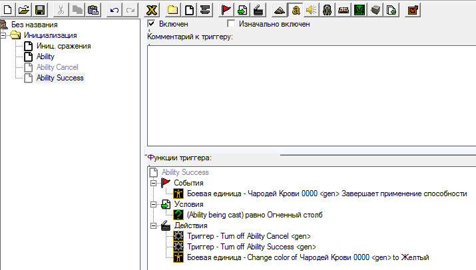Viewport: 476px width, 270px height.
Task: Click the clapperboard icon beside Действия
Action: pos(166,225)
